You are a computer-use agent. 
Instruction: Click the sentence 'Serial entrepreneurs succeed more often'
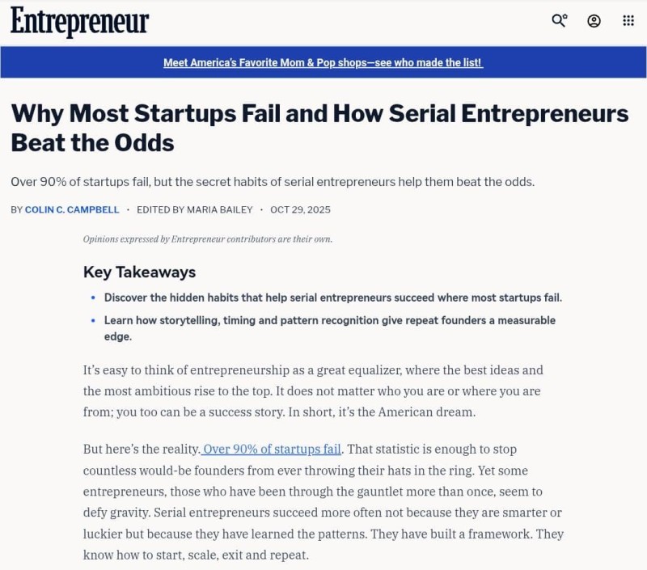pyautogui.click(x=356, y=513)
